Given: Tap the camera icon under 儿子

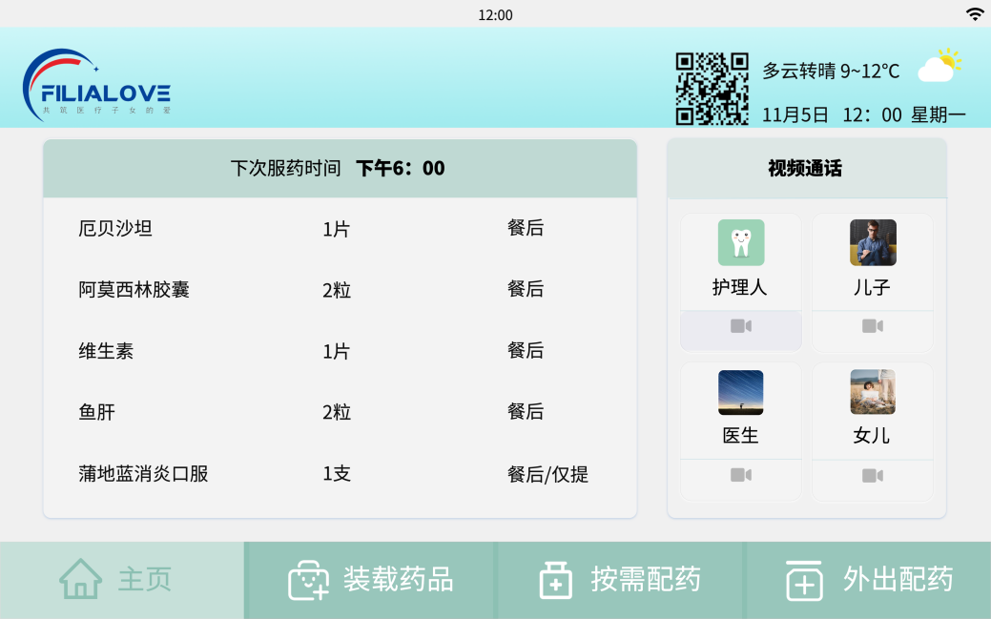Looking at the screenshot, I should (872, 326).
